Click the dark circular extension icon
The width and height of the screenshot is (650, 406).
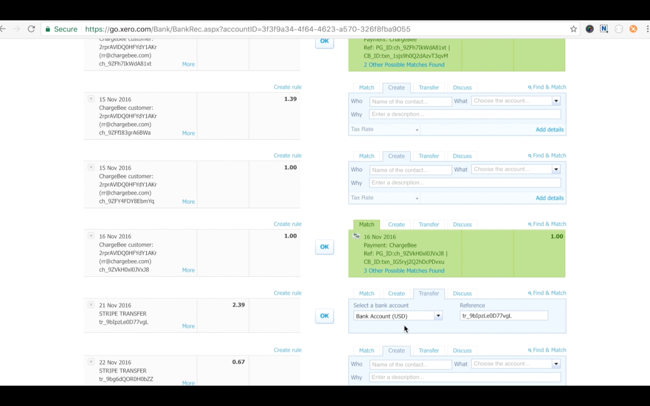tap(589, 29)
